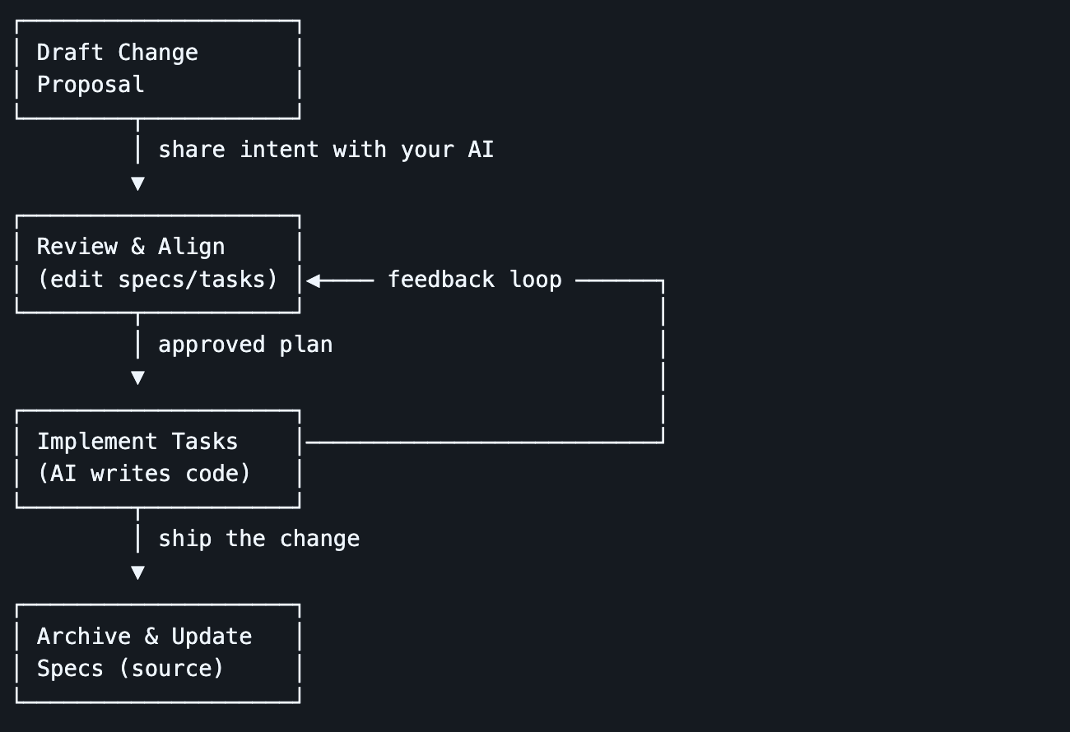Click the "ship the change" label
Screen dimensions: 1070x732
[258, 539]
